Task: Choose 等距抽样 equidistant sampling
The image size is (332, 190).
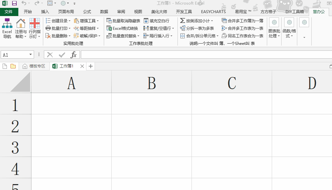Action: [86, 28]
